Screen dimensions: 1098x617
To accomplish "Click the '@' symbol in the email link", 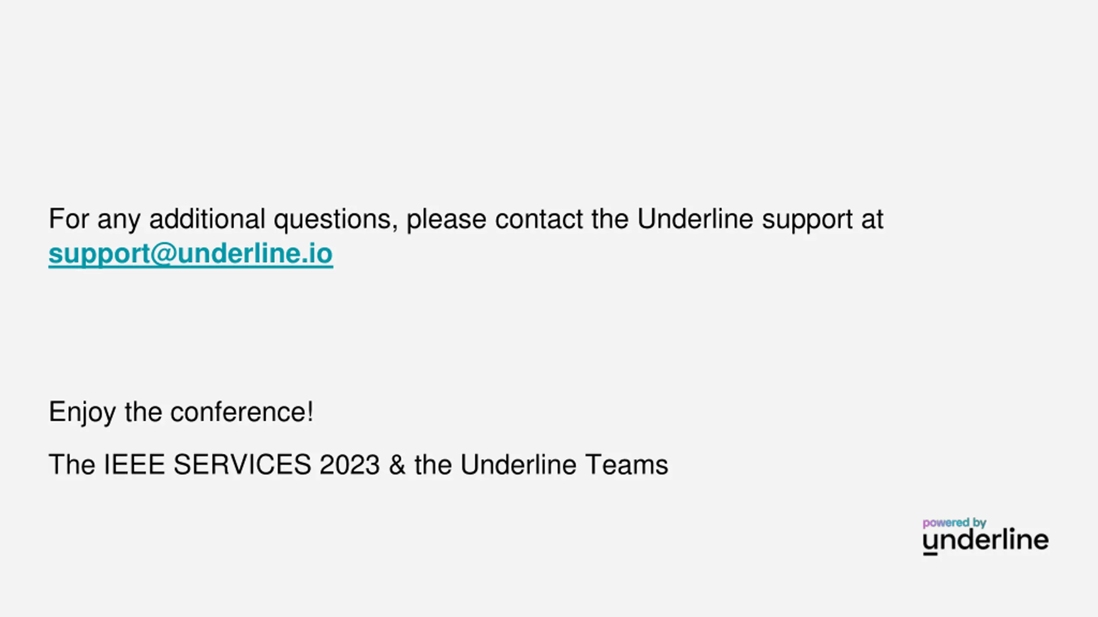I will coord(163,254).
